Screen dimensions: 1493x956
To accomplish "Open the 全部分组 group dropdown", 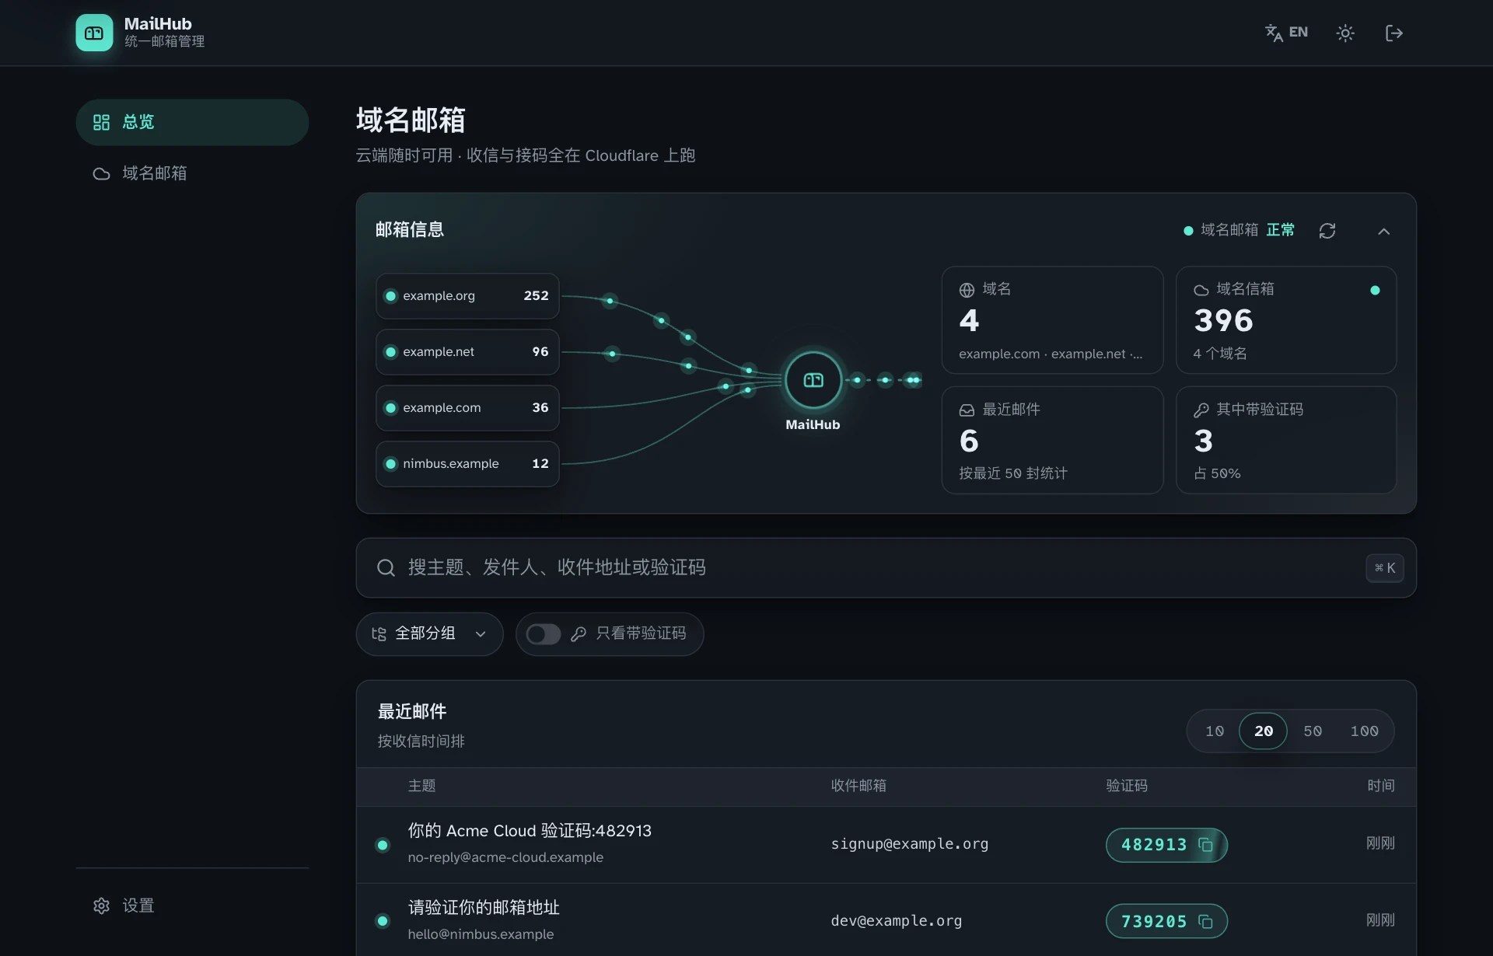I will [429, 634].
